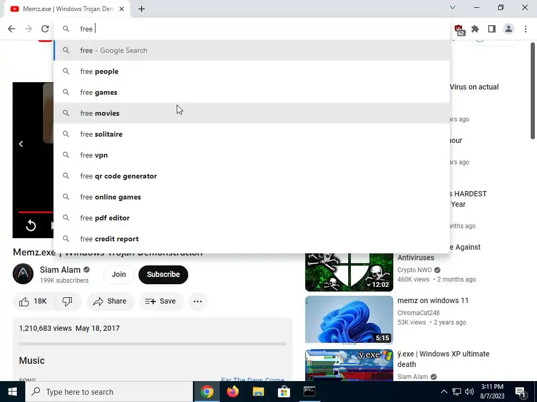Open File Explorer from the taskbar
537x402 pixels.
pos(258,392)
